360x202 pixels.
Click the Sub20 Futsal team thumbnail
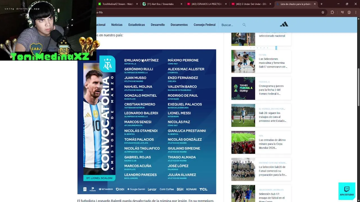click(x=243, y=169)
